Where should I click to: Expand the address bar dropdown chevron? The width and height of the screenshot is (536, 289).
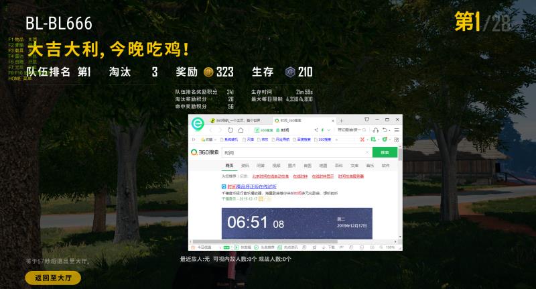(x=328, y=130)
